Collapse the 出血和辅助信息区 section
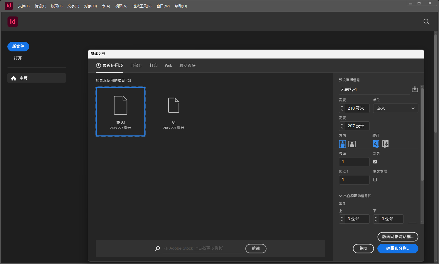 pos(341,196)
